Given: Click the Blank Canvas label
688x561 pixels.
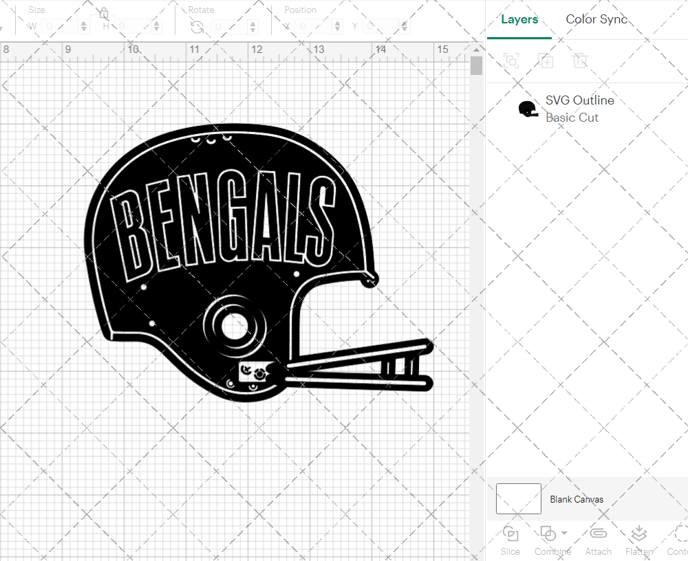Looking at the screenshot, I should 577,499.
